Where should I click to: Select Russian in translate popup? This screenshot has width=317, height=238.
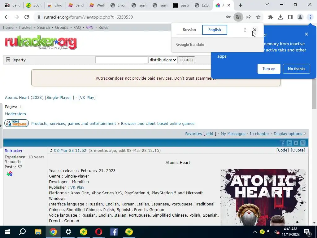tap(189, 30)
